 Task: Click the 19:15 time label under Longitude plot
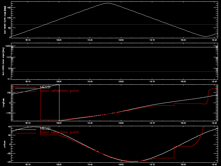click(152, 123)
